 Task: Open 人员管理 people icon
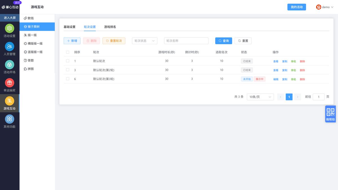(10, 46)
